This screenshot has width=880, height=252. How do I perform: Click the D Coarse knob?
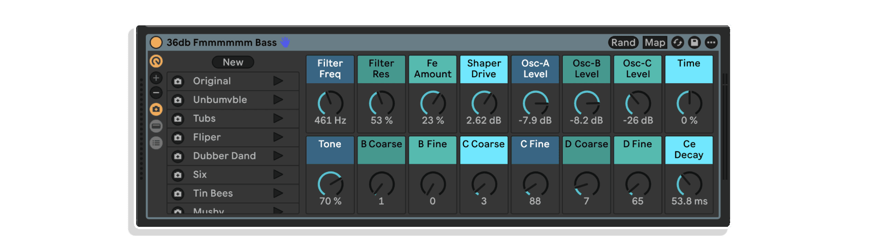[x=587, y=184]
